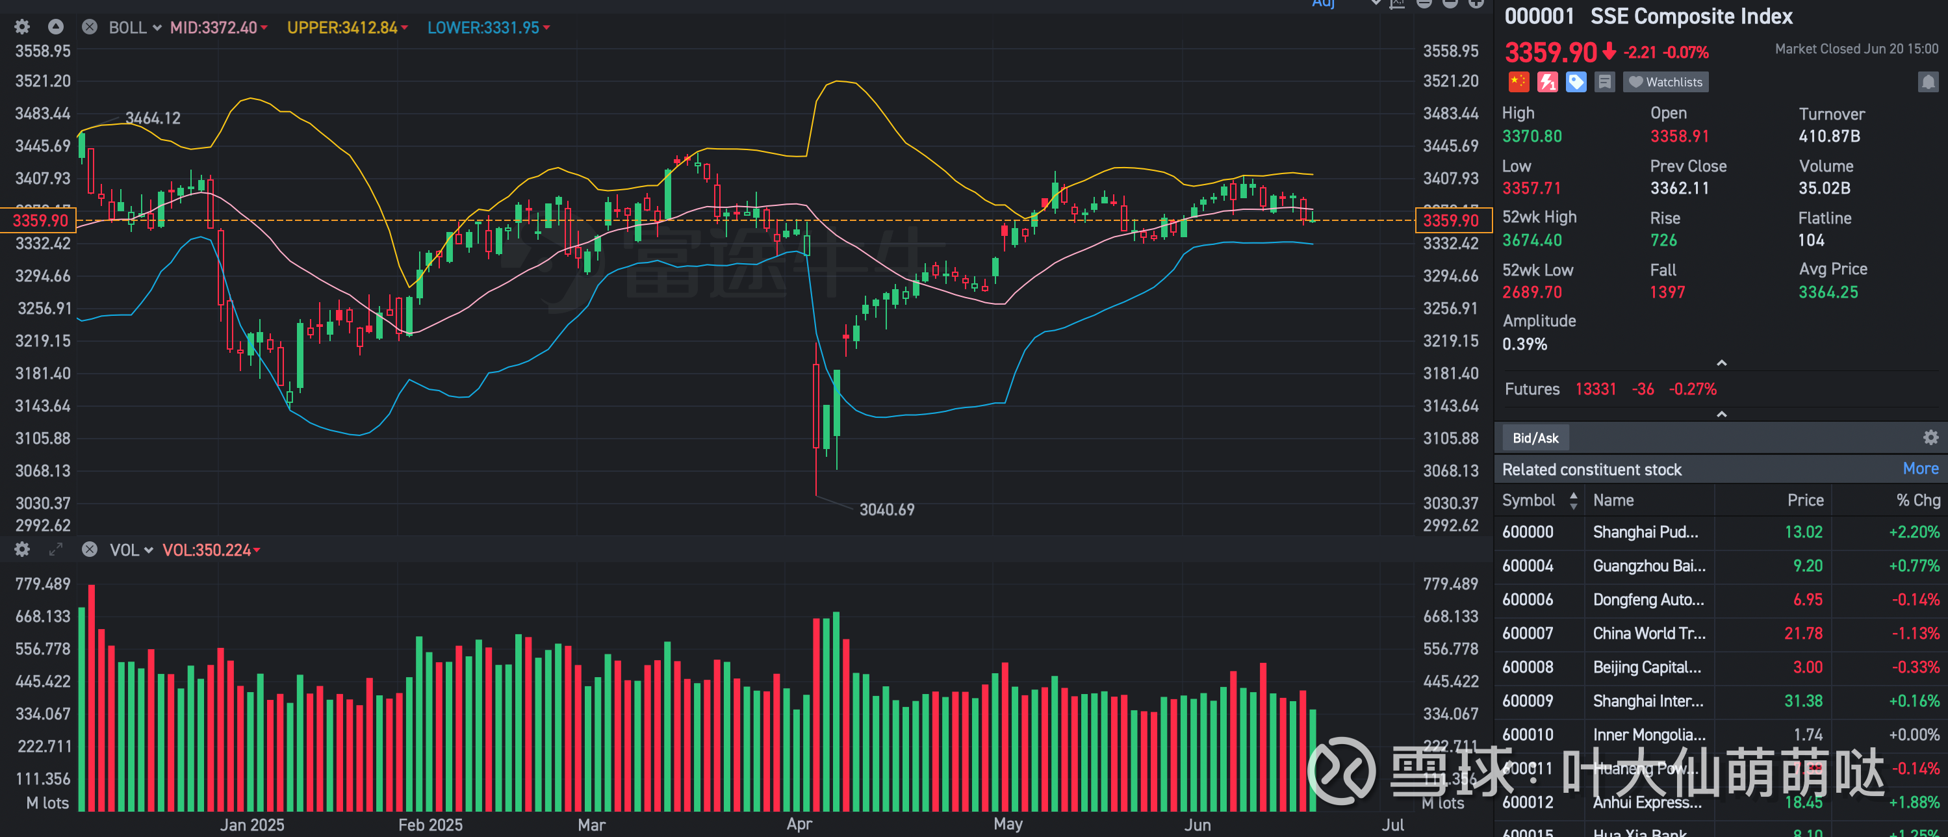Open VOL indicator settings gear
This screenshot has width=1948, height=837.
(22, 550)
